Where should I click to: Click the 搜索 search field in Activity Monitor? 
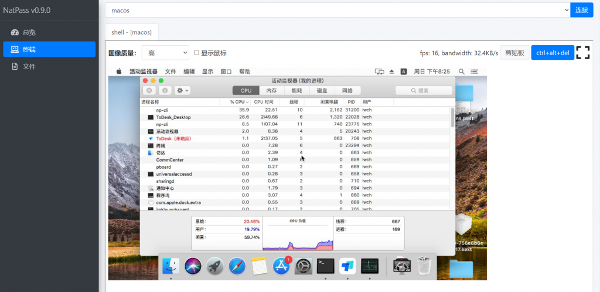click(x=424, y=91)
